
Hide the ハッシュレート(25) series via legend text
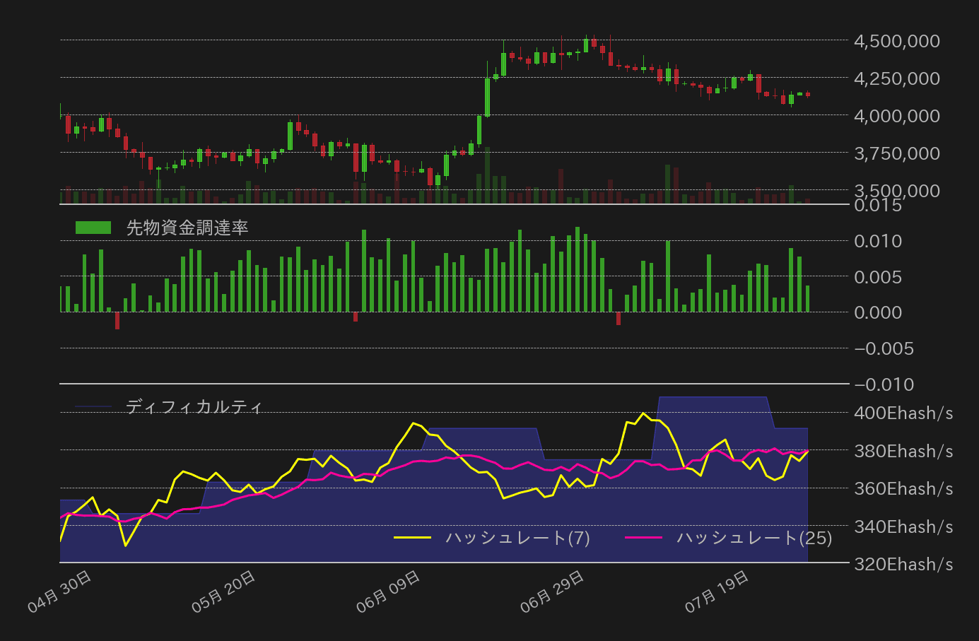click(754, 538)
